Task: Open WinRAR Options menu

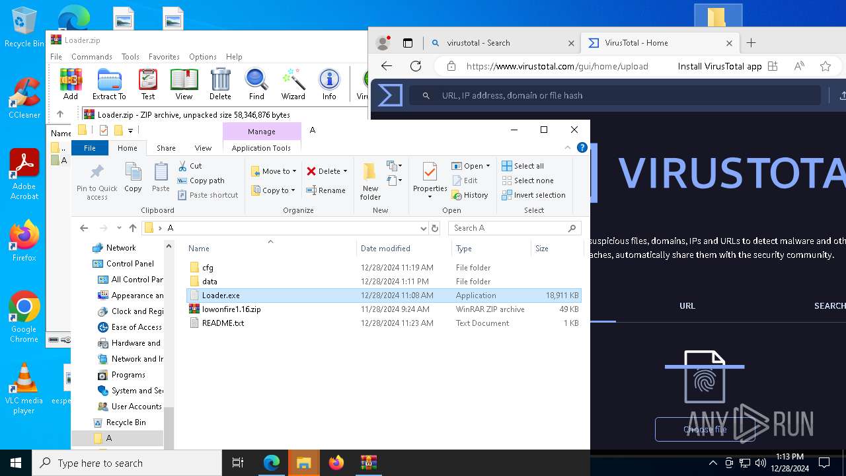Action: pos(202,57)
